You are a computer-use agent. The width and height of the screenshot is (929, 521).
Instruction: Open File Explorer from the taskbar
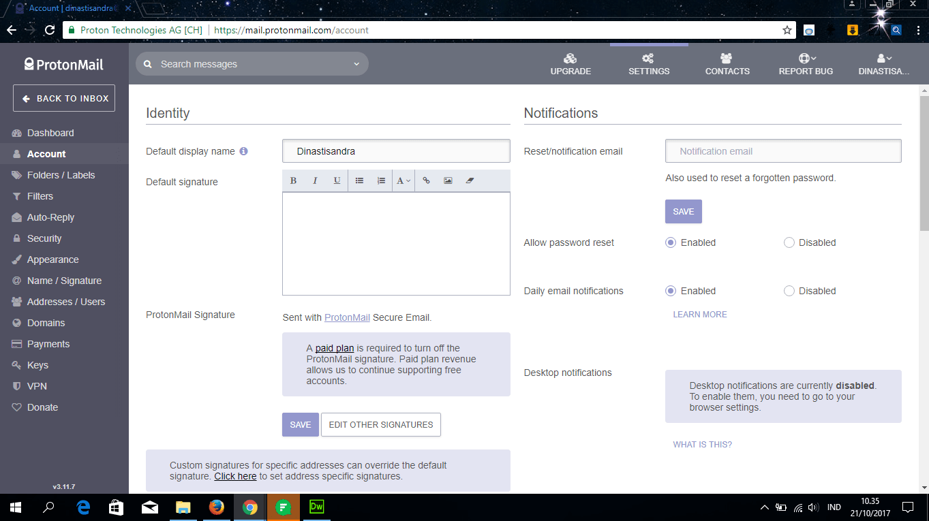point(183,507)
